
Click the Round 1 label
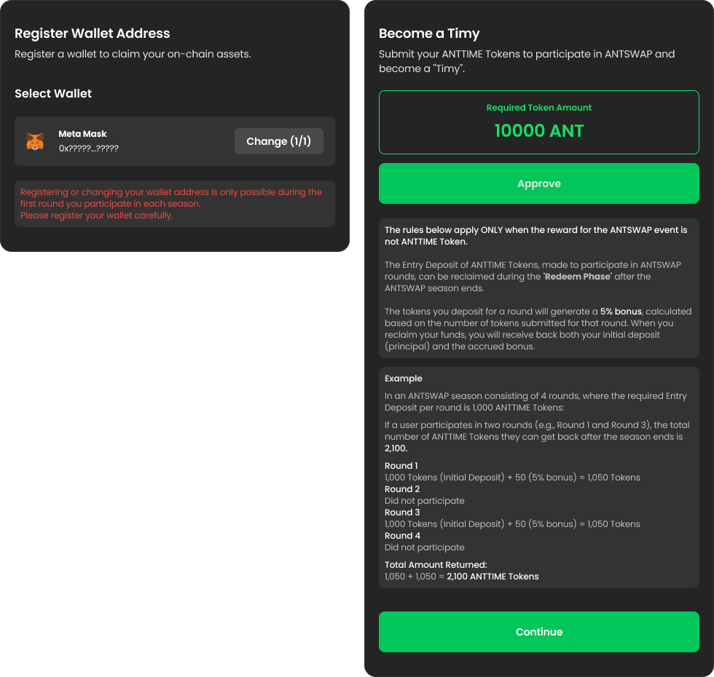(x=401, y=466)
